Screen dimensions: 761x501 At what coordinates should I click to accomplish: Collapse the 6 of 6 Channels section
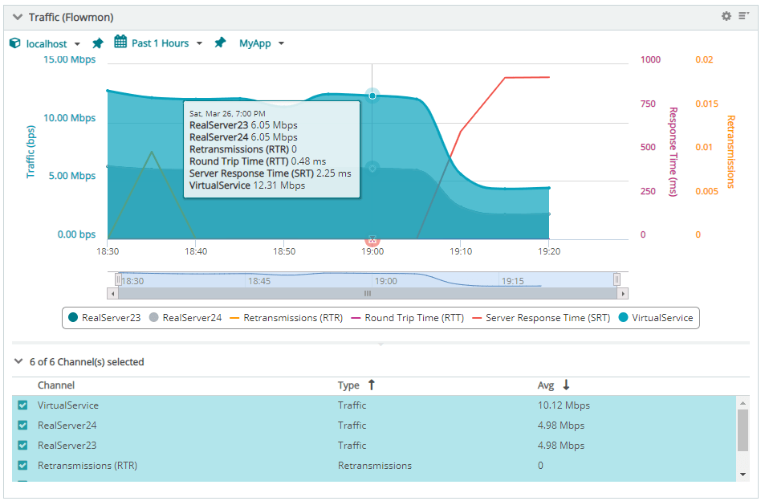click(18, 362)
